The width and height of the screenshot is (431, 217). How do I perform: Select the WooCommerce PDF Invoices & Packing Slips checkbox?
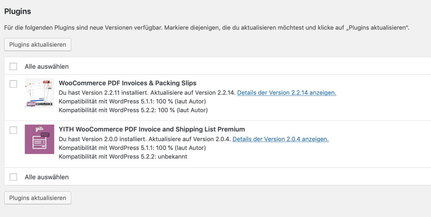coord(13,84)
